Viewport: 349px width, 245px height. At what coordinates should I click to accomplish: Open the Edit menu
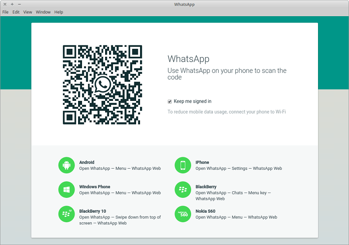[x=16, y=12]
